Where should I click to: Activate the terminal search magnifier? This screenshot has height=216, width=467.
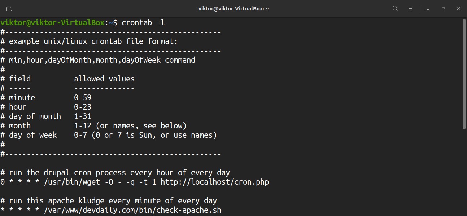pyautogui.click(x=395, y=8)
